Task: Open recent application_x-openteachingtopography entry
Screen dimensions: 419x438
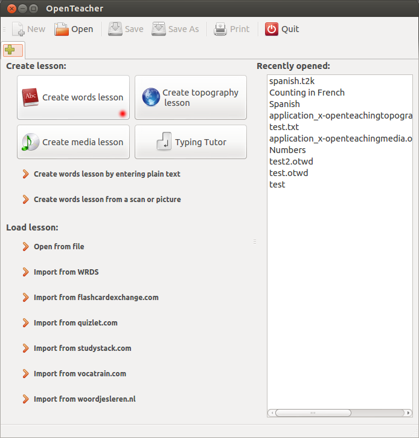Action: [340, 116]
